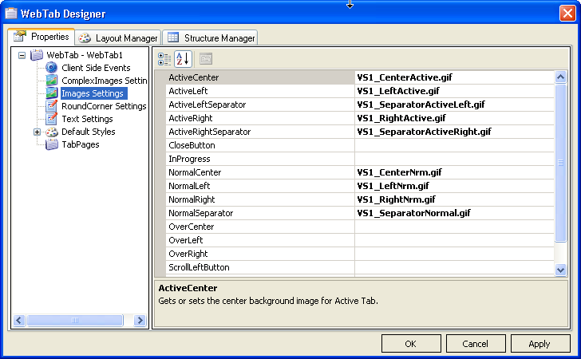Click the RoundCorner Settings icon
Image resolution: width=581 pixels, height=359 pixels.
[x=52, y=107]
